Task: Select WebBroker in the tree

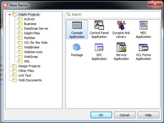Action: [32, 47]
